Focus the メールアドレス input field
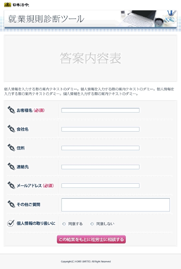181x269 pixels. (100, 186)
